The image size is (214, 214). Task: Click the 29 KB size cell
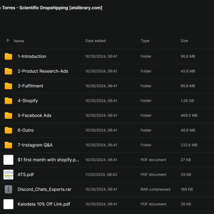click(186, 174)
